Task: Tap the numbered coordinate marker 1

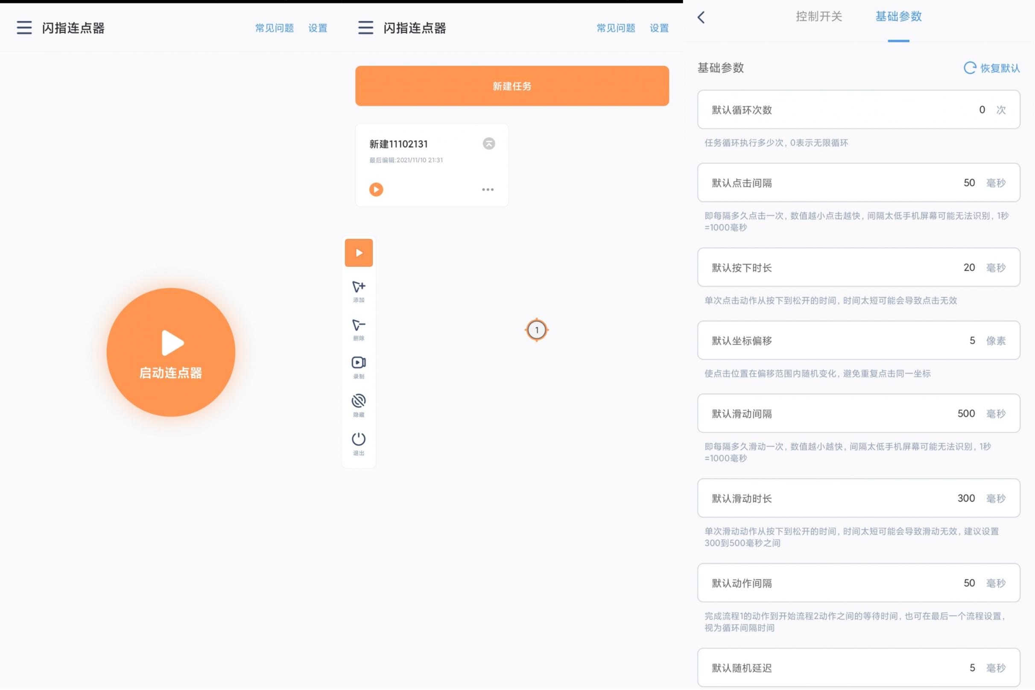Action: tap(537, 330)
